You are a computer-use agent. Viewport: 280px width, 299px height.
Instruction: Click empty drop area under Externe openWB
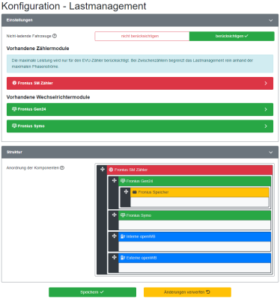(195, 268)
